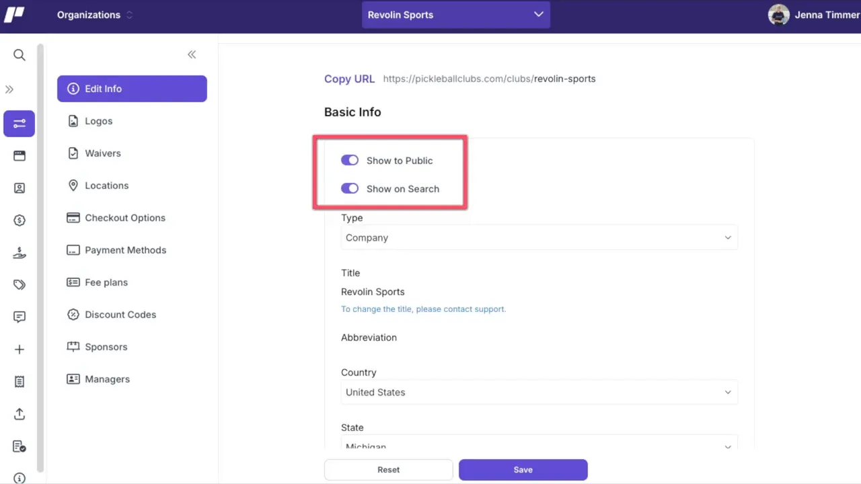Click the plus icon in left rail

[x=20, y=350]
